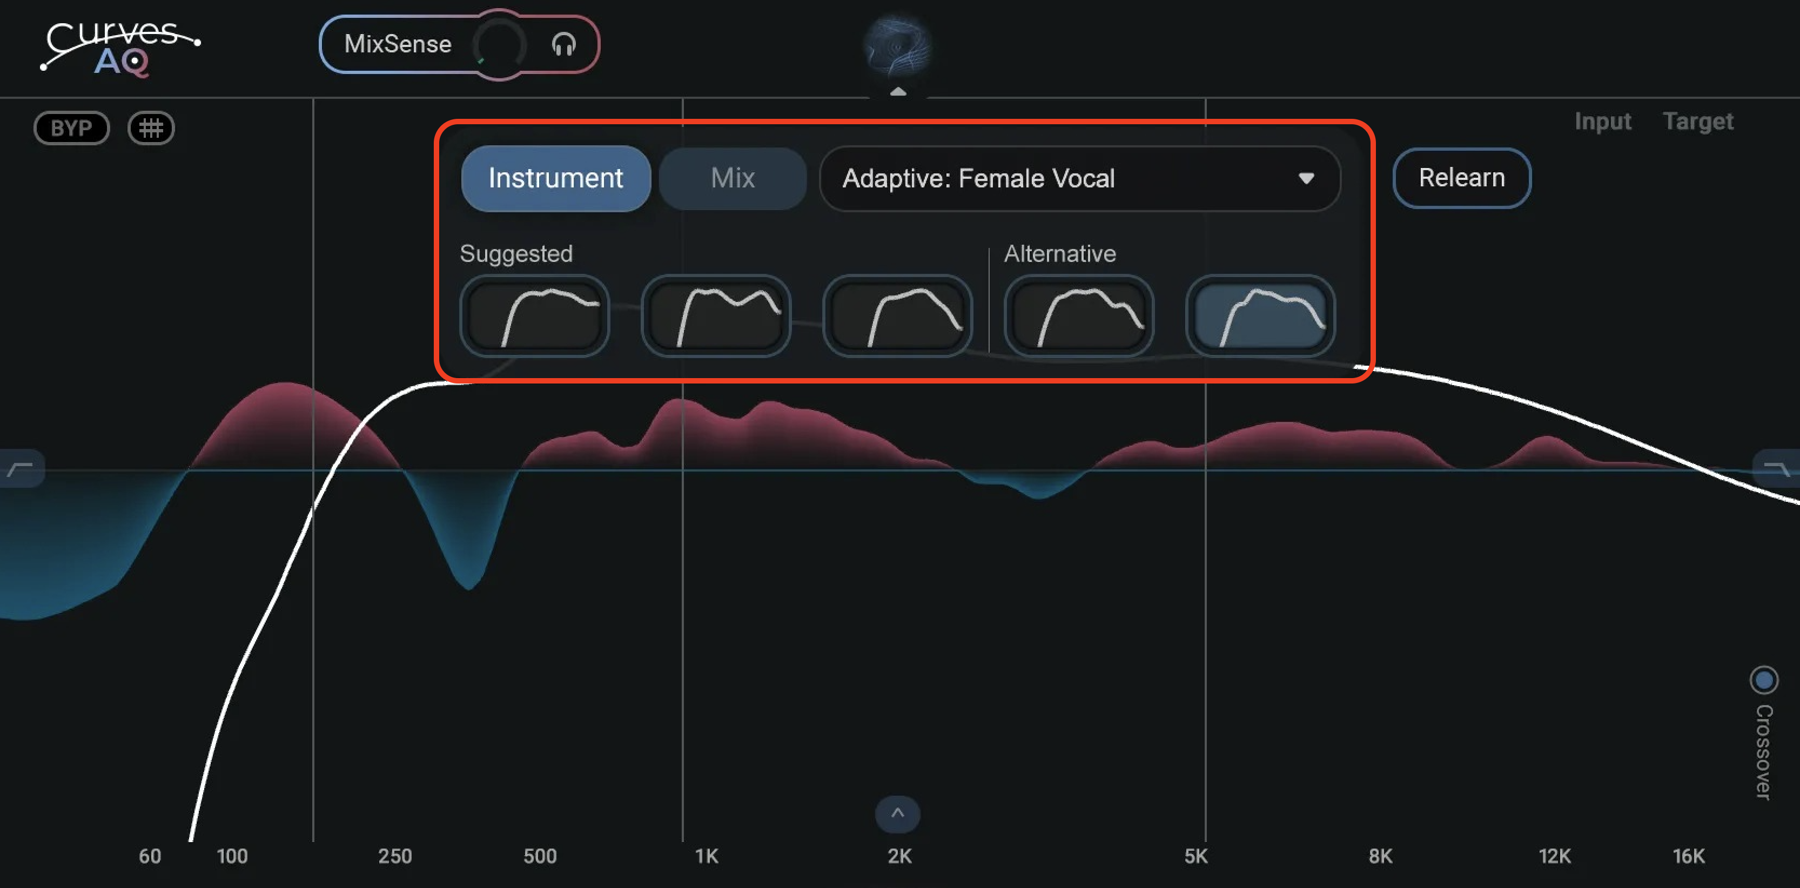
Task: Select the third Suggested curve thumbnail
Action: tap(897, 316)
